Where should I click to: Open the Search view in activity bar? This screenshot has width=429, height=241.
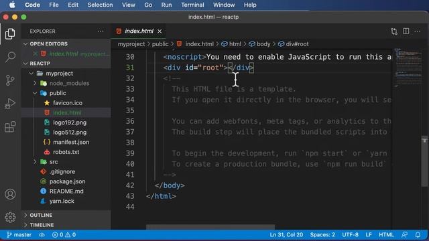[10, 57]
